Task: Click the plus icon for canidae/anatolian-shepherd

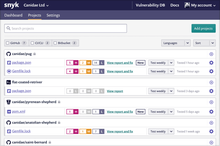Action: (211, 123)
